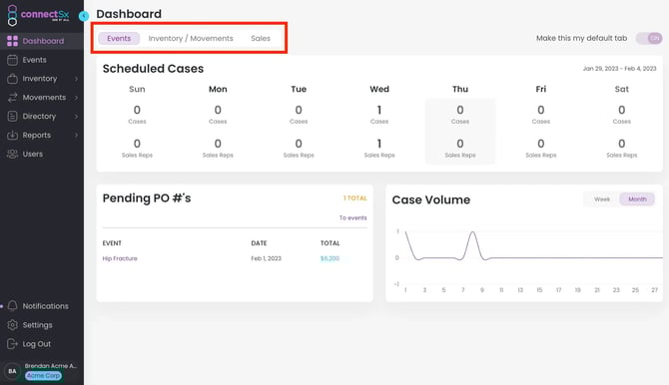Screen dimensions: 669x385
Task: Click the Directory book icon
Action: point(12,116)
